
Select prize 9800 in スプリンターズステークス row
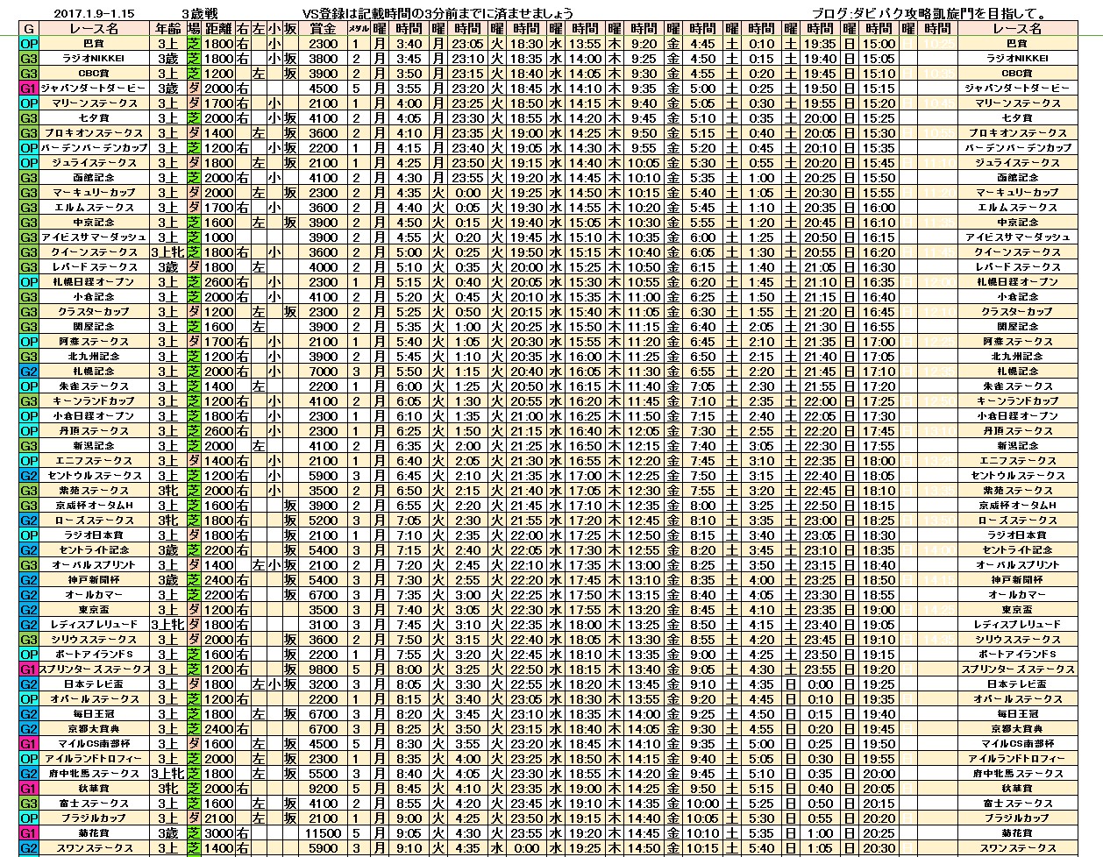point(323,669)
